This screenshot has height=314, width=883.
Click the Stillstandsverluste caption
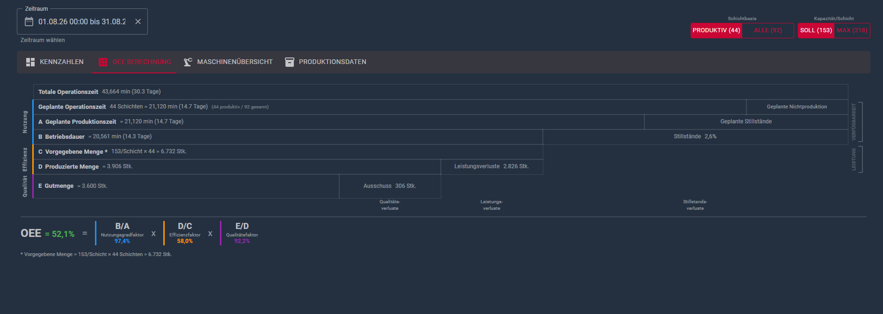[695, 205]
